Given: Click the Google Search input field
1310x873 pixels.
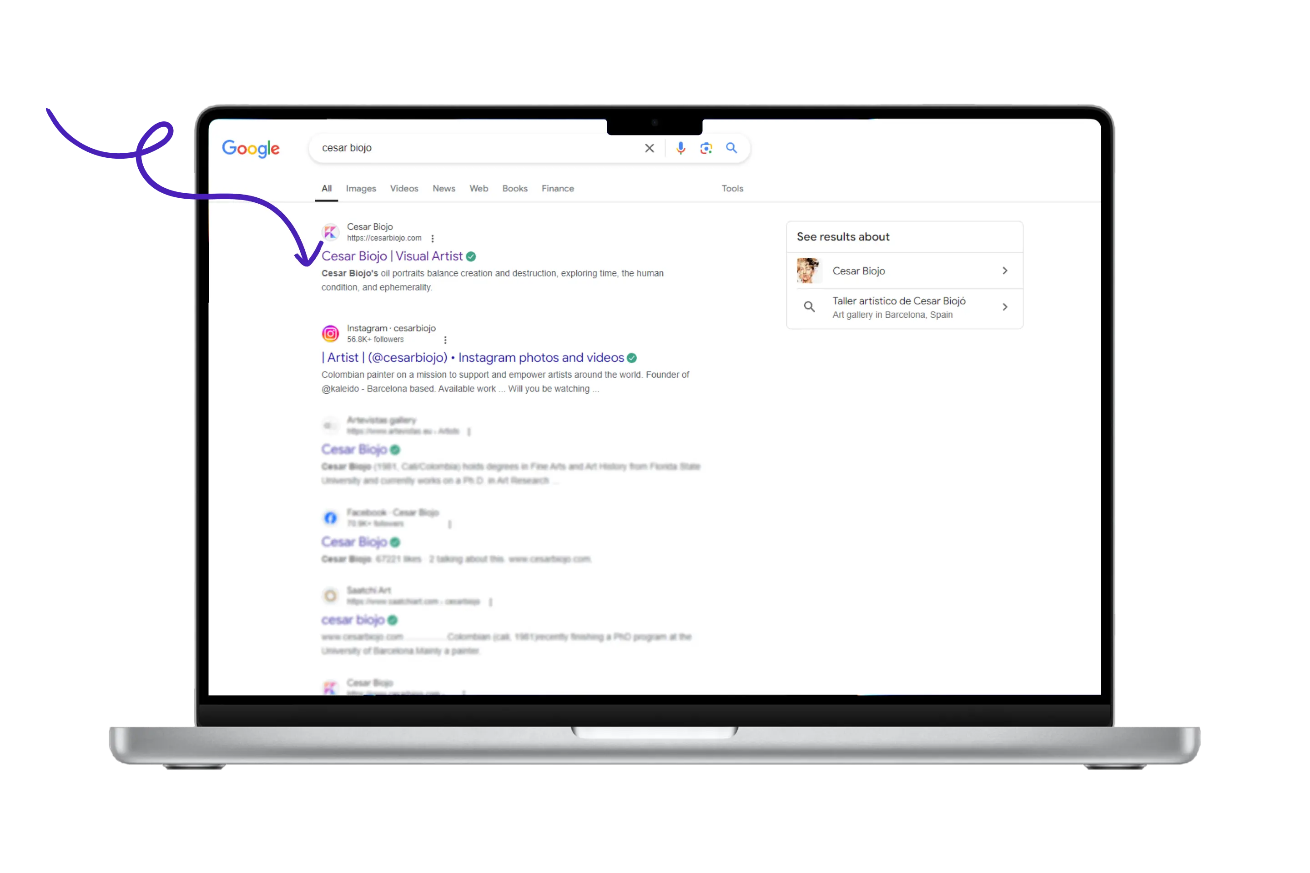Looking at the screenshot, I should click(x=477, y=147).
